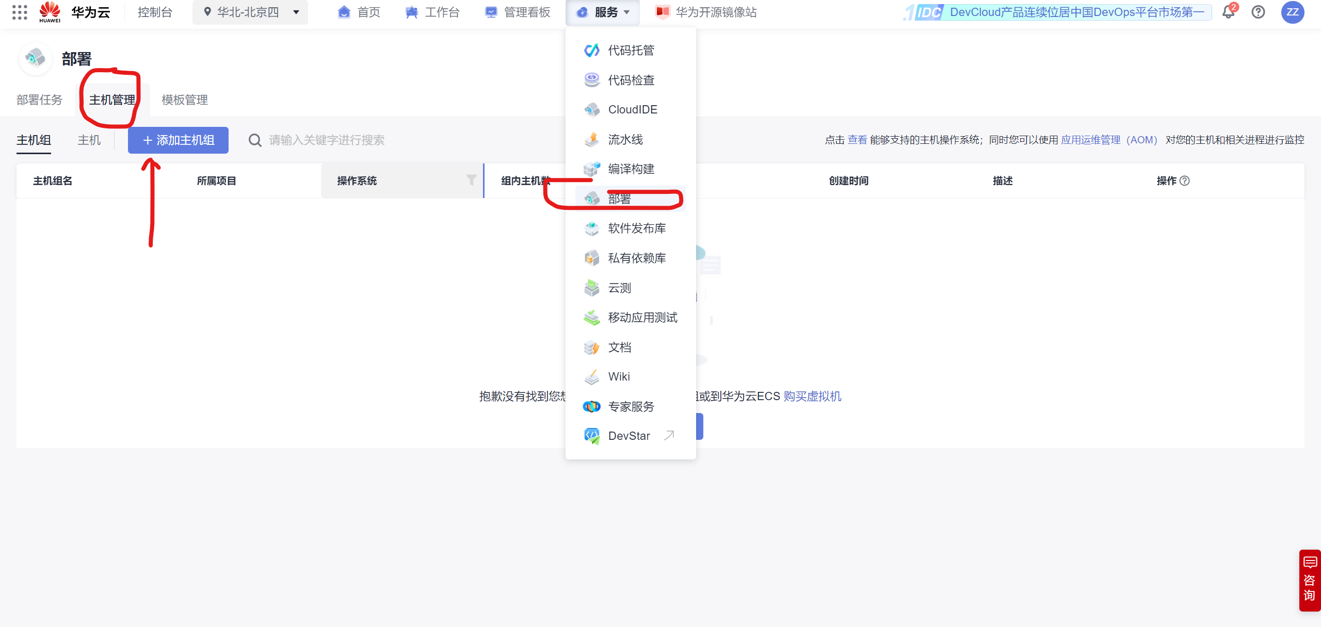This screenshot has width=1321, height=627.
Task: Switch to the 主机 sub-tab
Action: tap(89, 140)
